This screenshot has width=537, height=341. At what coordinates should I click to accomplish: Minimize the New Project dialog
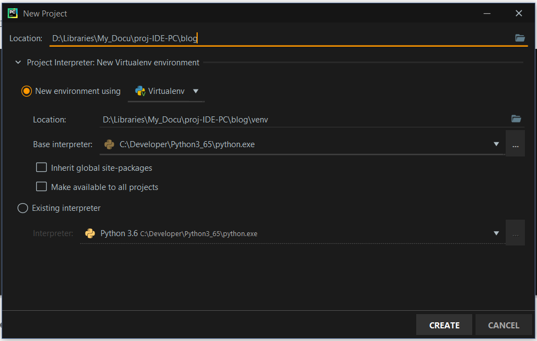point(487,13)
